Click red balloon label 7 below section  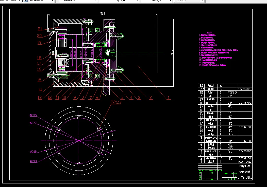[x=91, y=98]
